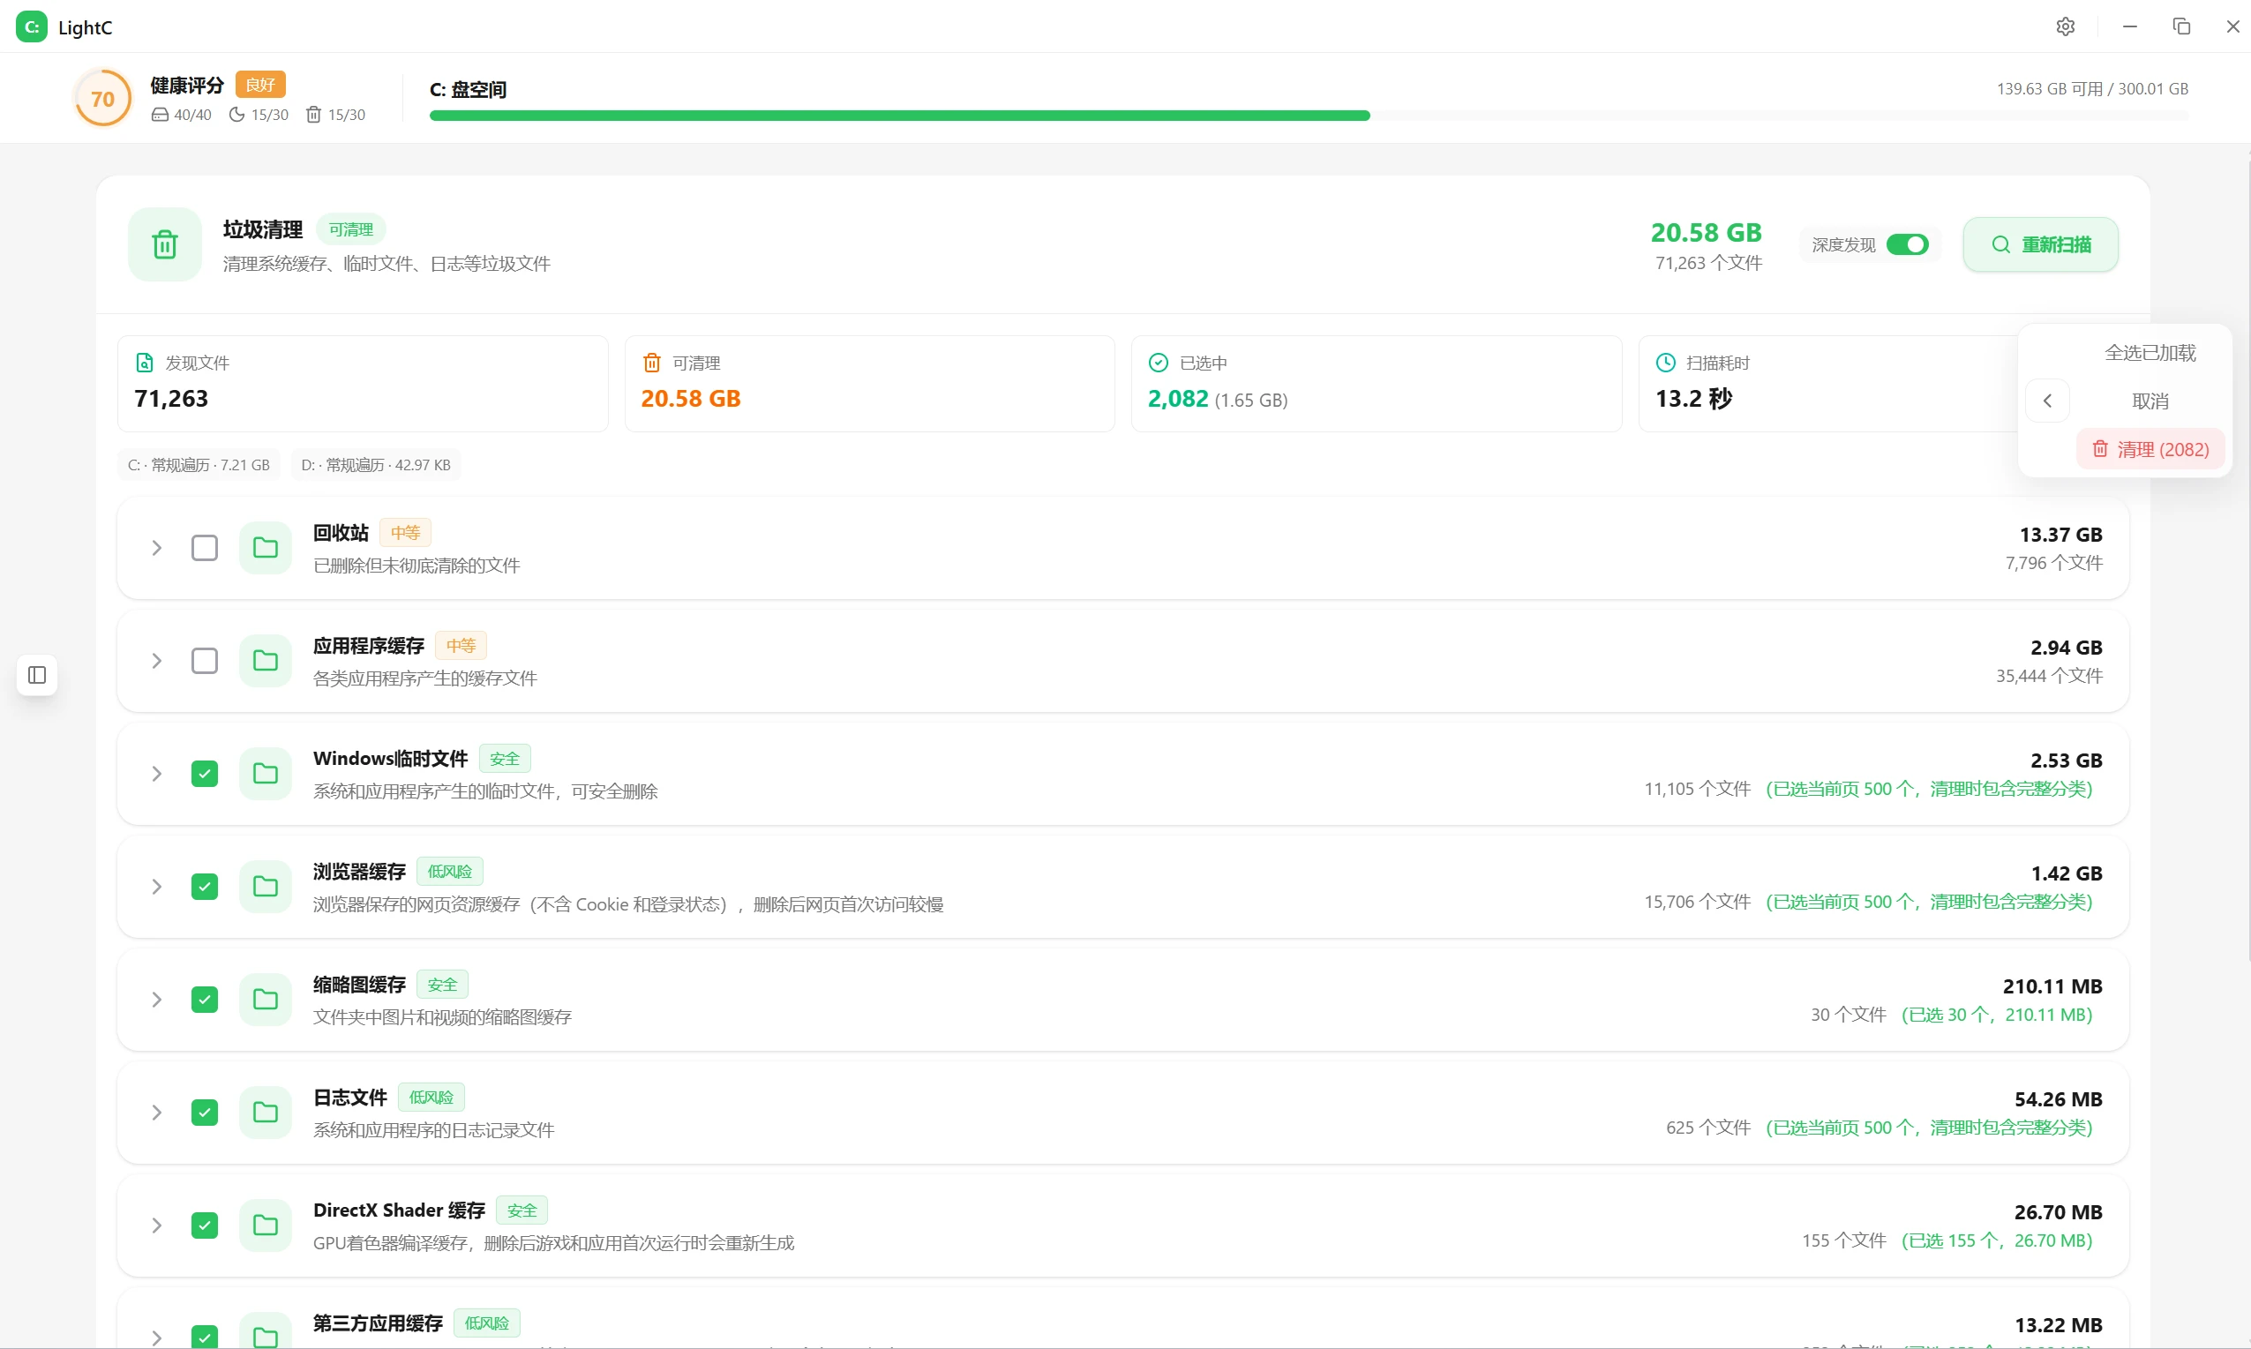The image size is (2251, 1349).
Task: Click the 重新扫描 rescan button
Action: point(2040,244)
